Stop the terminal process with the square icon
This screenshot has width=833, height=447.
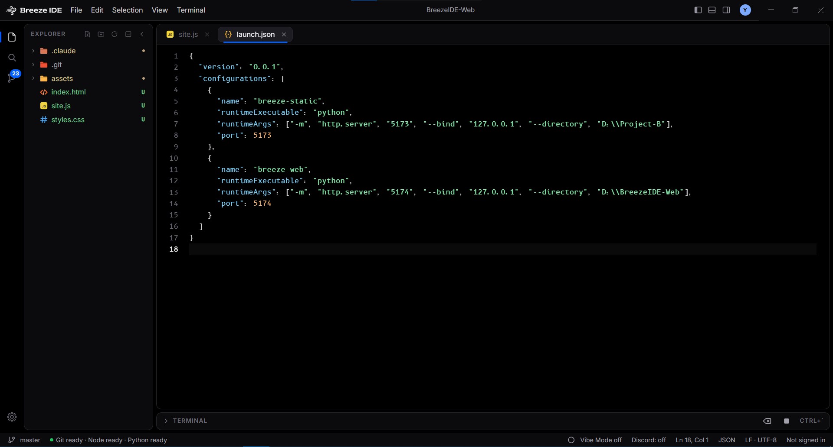(x=787, y=421)
